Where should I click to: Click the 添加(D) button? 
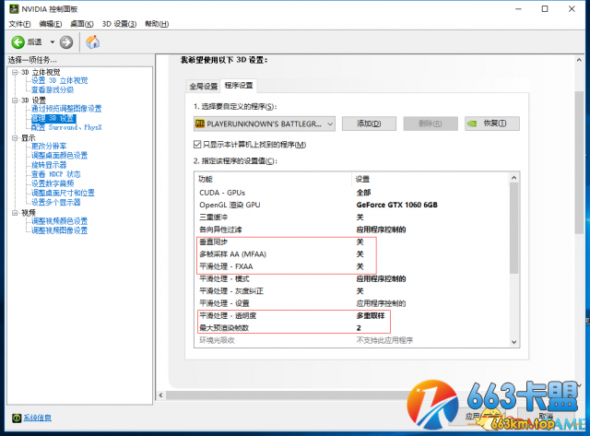coord(369,124)
